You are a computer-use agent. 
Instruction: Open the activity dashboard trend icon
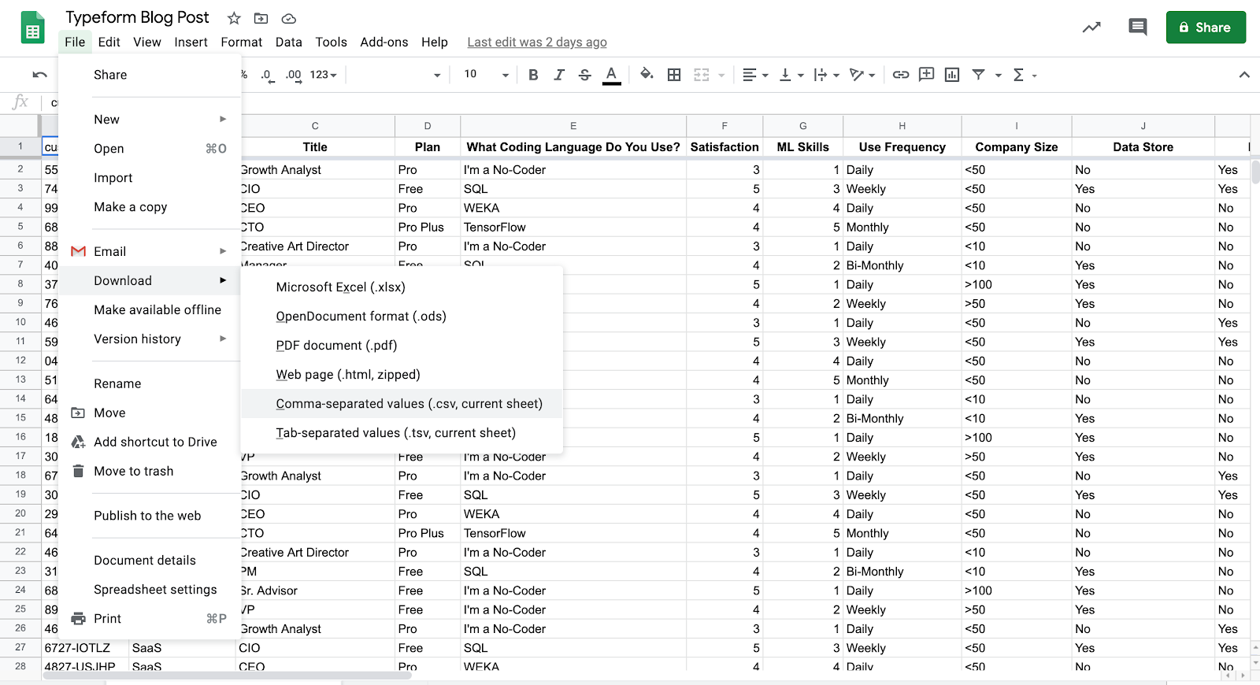click(1091, 28)
